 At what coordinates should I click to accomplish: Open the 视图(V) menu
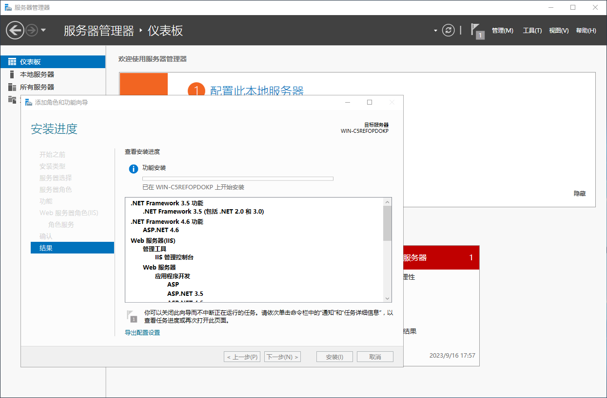pyautogui.click(x=558, y=31)
